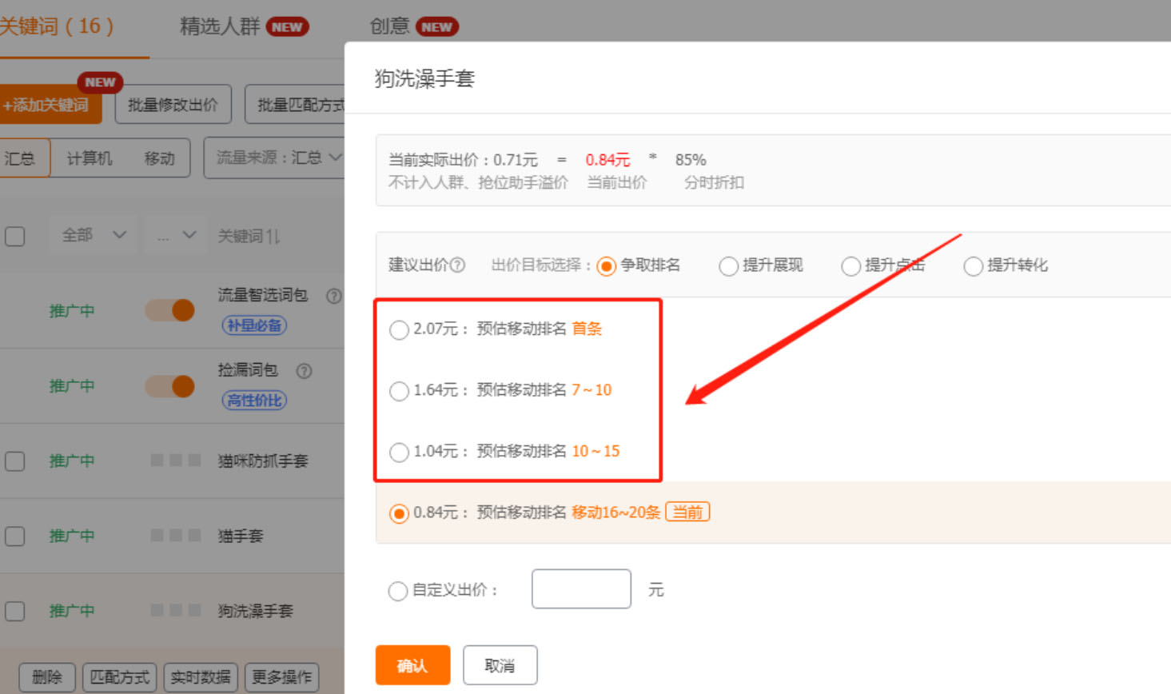Select 移动 device tab

coord(160,158)
